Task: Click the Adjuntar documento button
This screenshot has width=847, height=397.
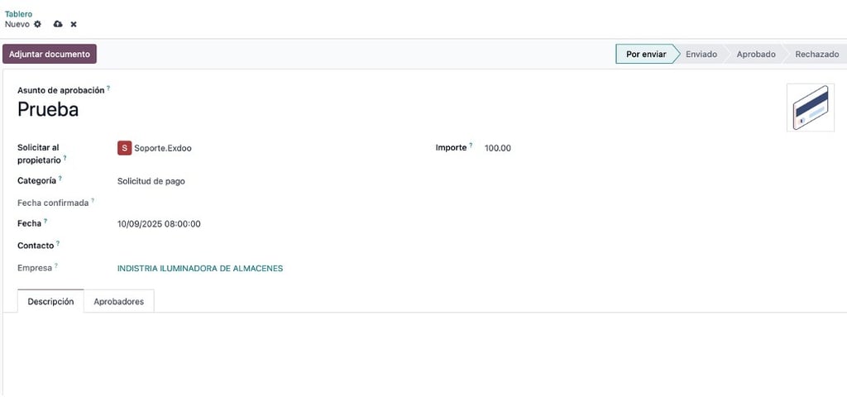Action: (x=50, y=54)
